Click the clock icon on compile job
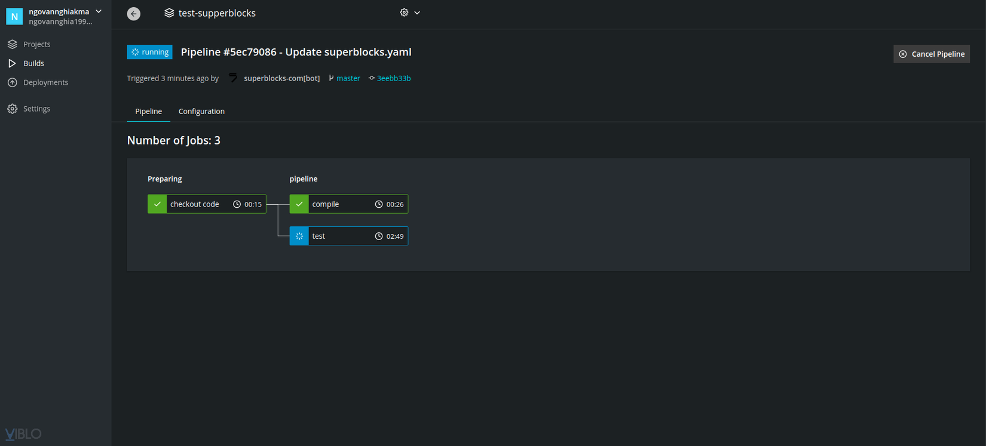 tap(379, 204)
